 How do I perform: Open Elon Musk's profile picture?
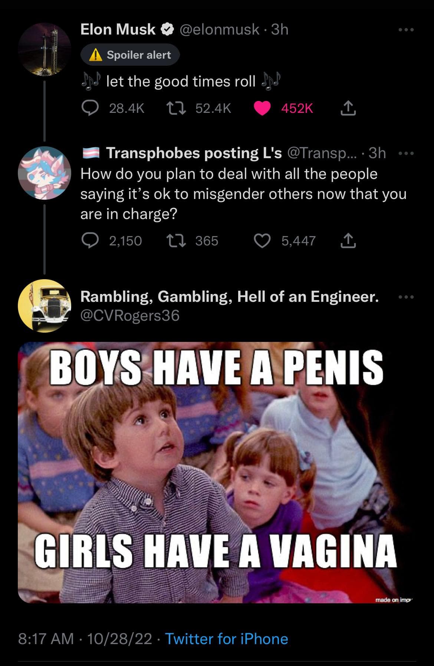click(x=45, y=50)
